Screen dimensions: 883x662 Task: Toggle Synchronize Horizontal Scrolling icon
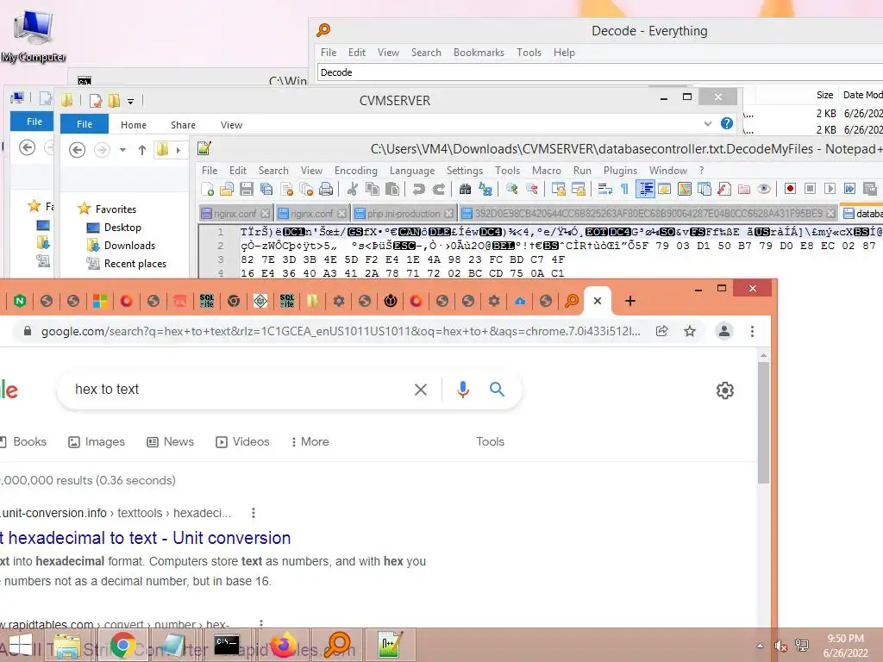coord(579,189)
